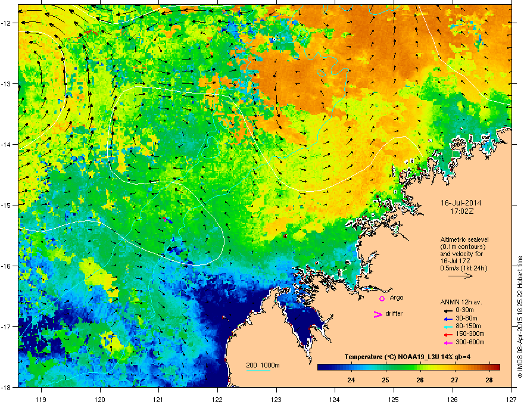Click the 200 1000m bathymetry label
Image resolution: width=524 pixels, height=405 pixels.
(263, 365)
